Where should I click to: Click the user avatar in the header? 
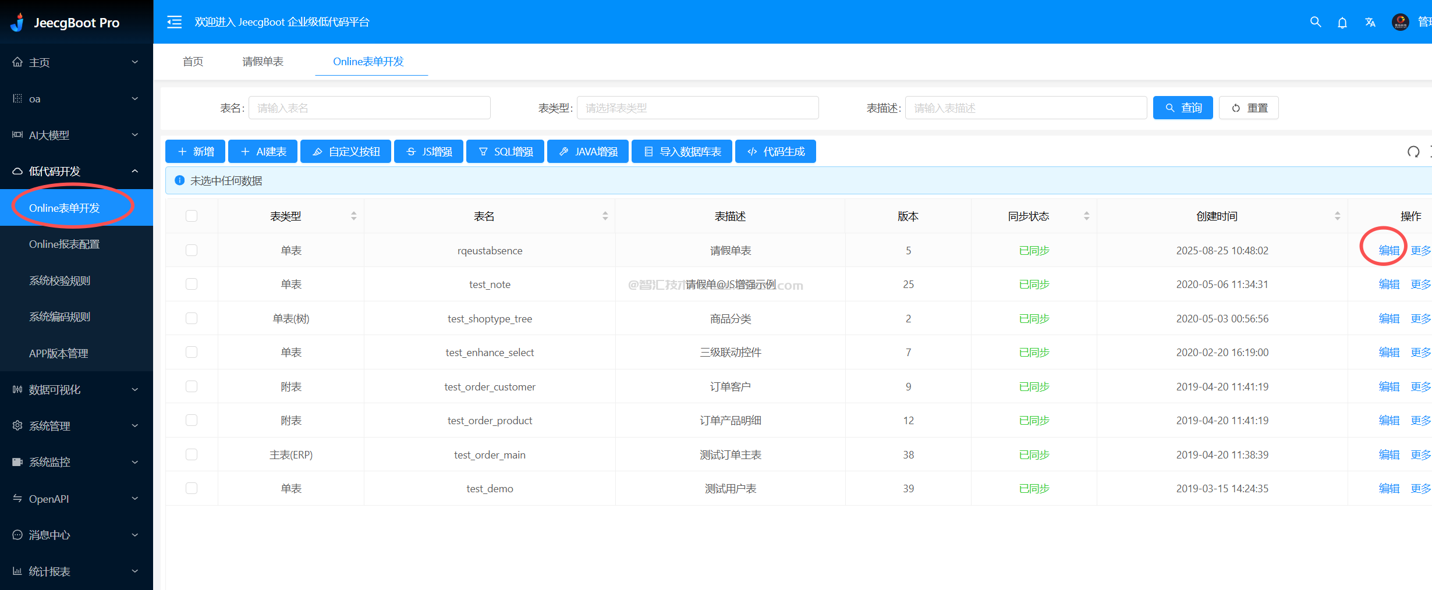click(x=1400, y=22)
